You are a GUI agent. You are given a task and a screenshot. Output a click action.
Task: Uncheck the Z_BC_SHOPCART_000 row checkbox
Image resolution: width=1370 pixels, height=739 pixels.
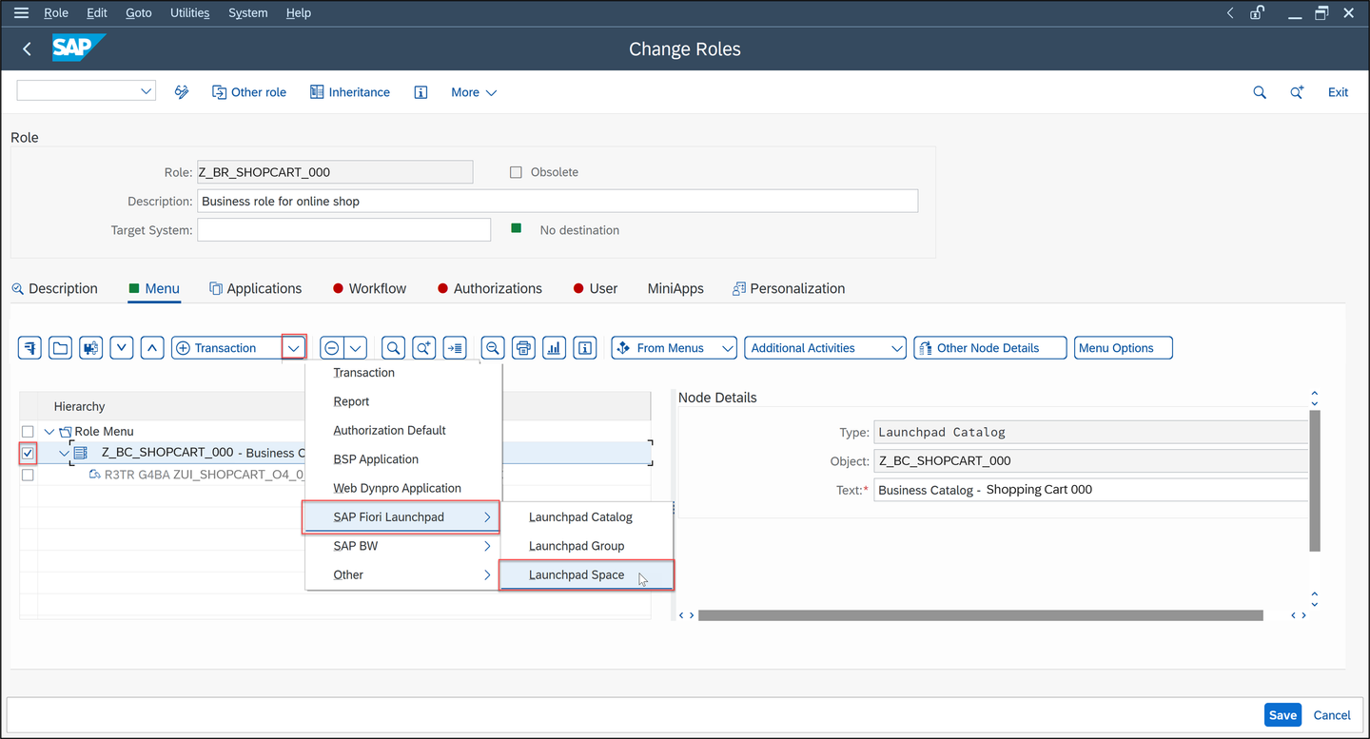coord(28,453)
